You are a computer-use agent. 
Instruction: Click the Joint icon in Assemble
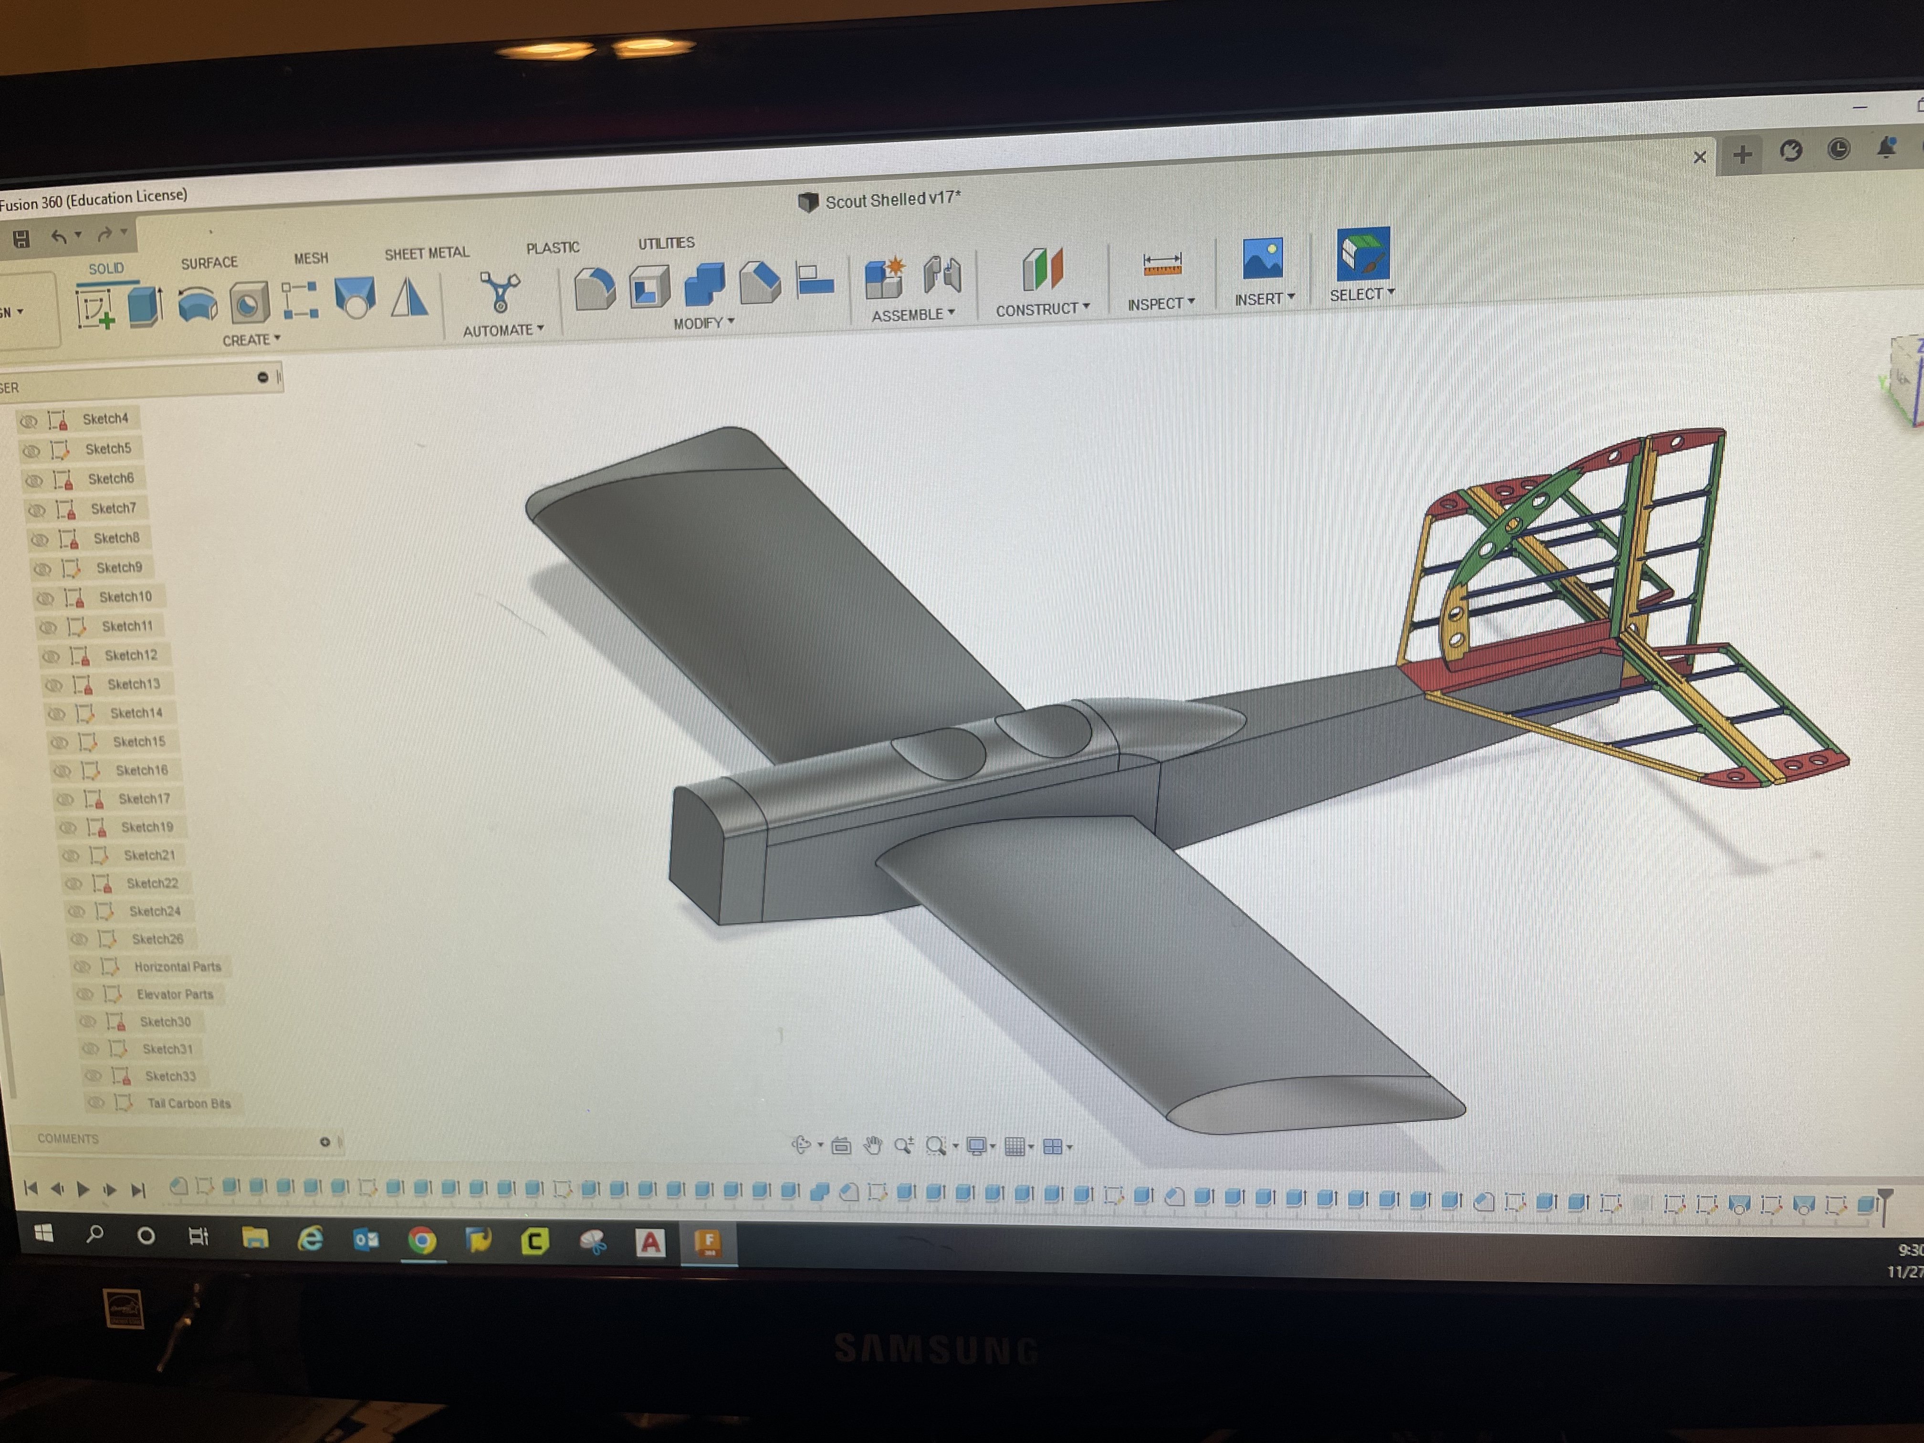942,275
